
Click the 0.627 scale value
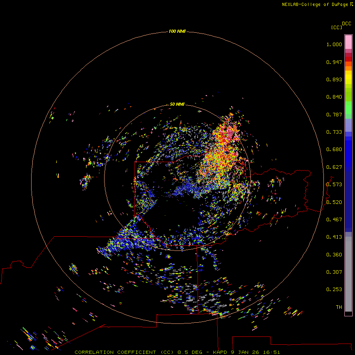click(x=334, y=167)
